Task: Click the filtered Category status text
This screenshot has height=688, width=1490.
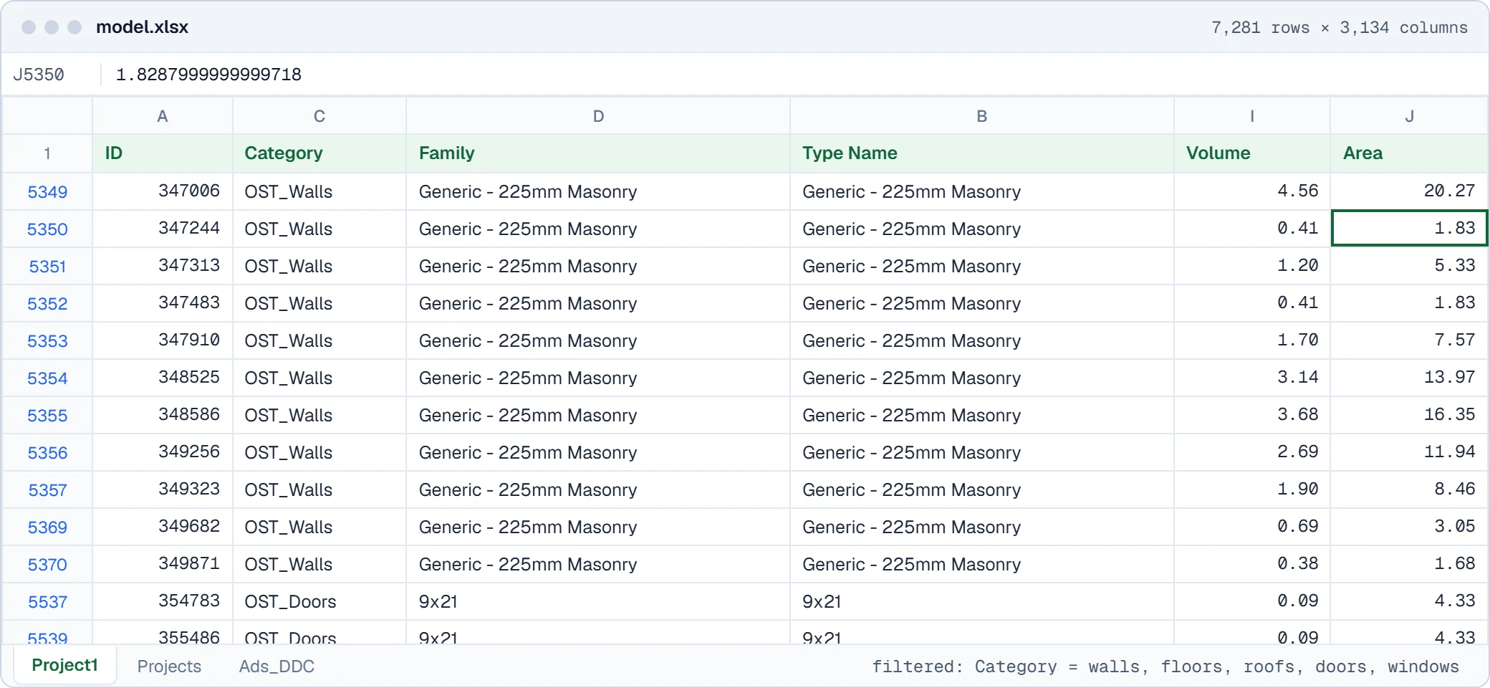Action: click(x=1165, y=666)
